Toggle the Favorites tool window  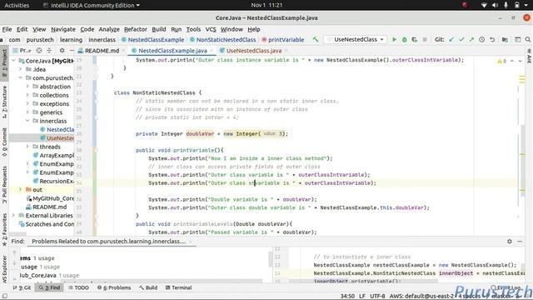[x=4, y=230]
